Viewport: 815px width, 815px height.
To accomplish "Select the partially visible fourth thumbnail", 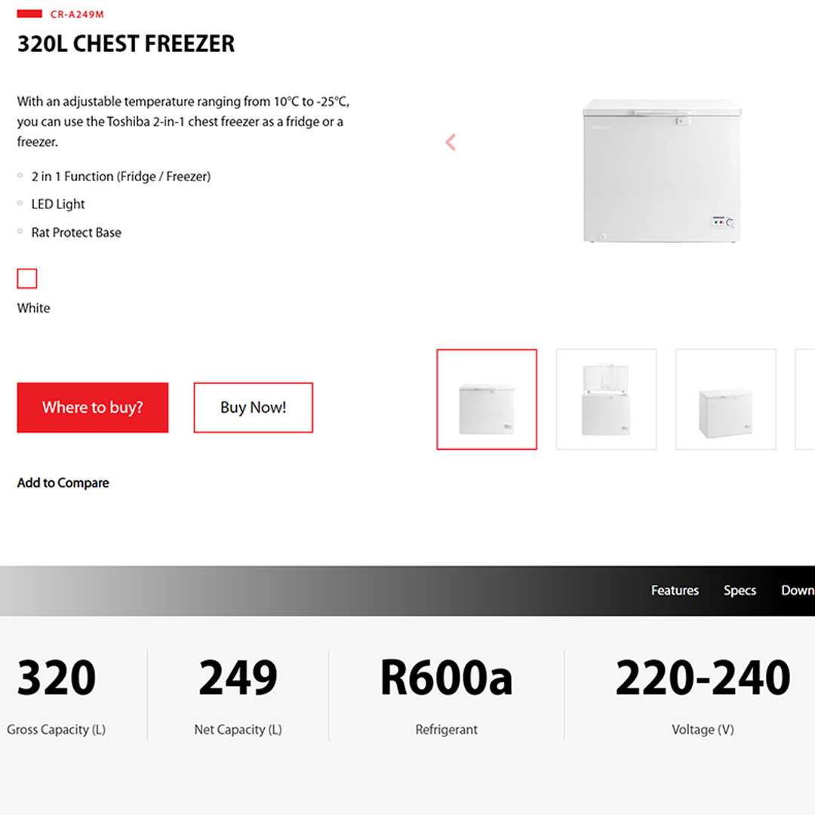I will (x=805, y=399).
